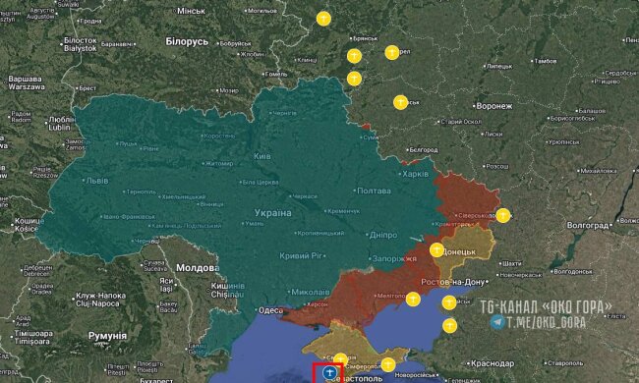The width and height of the screenshot is (639, 383).
Task: Click the Бєлгород city label
Action: click(x=424, y=150)
